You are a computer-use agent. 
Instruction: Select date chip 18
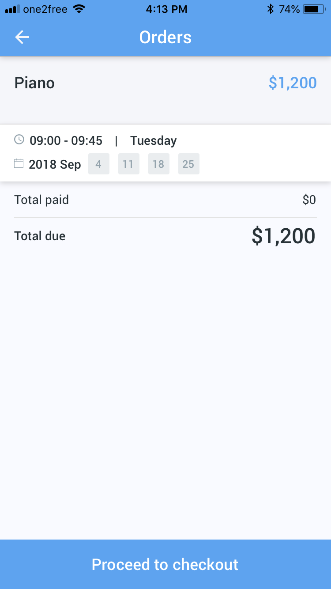158,164
